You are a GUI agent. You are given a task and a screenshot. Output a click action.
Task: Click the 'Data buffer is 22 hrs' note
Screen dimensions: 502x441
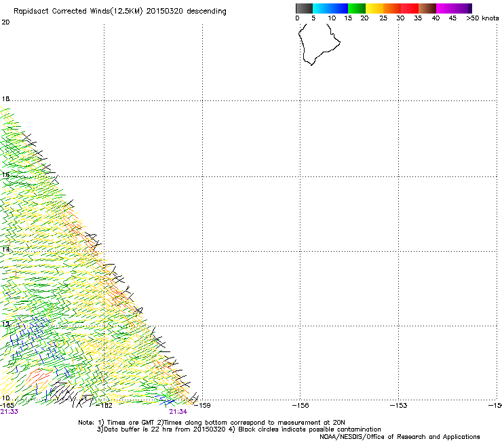pos(239,429)
